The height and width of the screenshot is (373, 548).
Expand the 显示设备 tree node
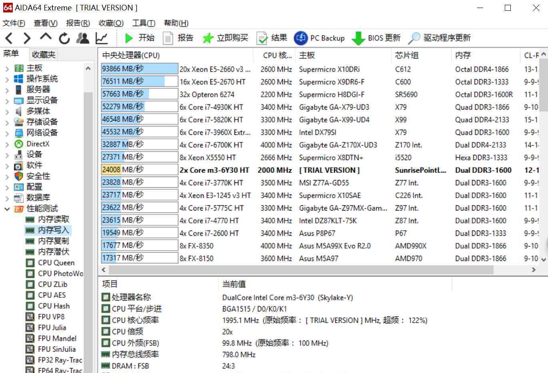(7, 101)
